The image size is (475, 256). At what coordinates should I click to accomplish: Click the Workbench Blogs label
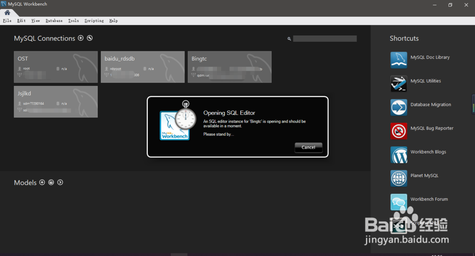pyautogui.click(x=428, y=152)
